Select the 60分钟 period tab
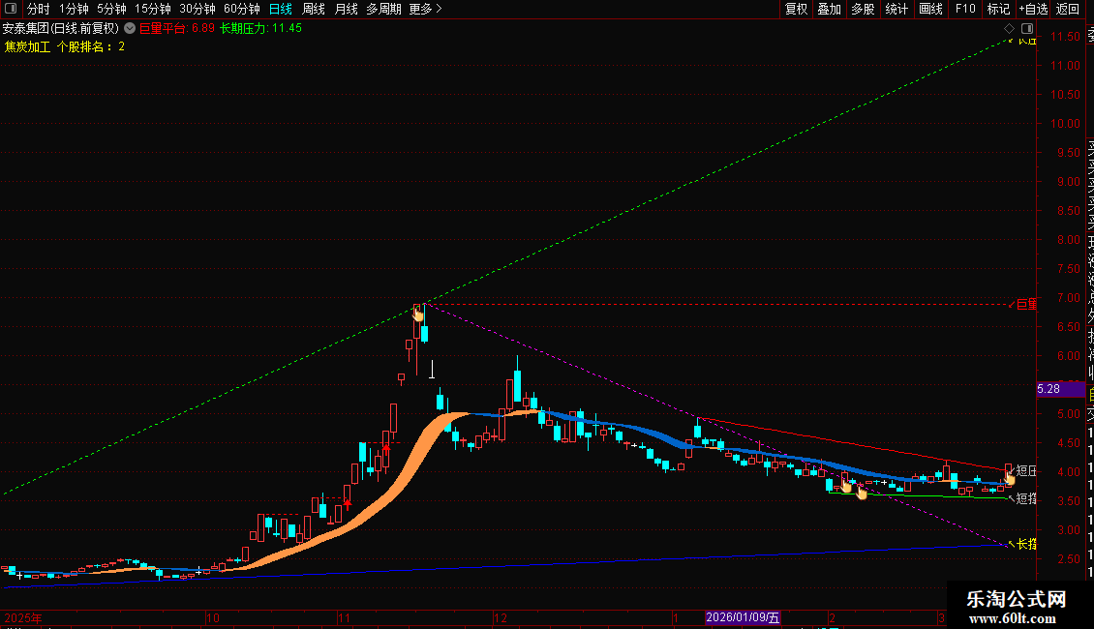 coord(242,9)
